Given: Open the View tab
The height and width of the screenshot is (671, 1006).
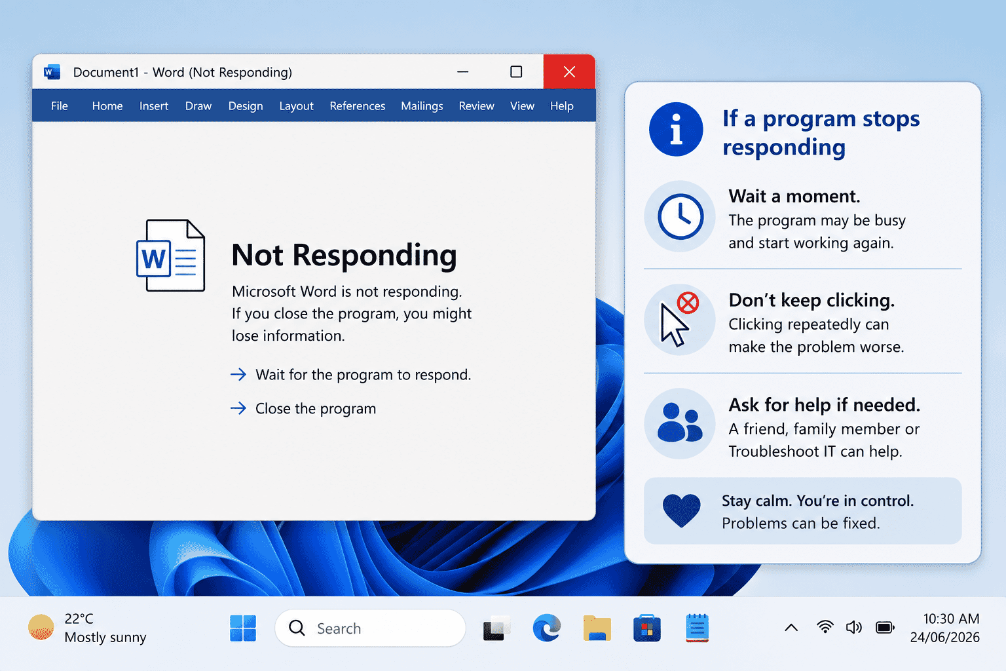Looking at the screenshot, I should (522, 106).
